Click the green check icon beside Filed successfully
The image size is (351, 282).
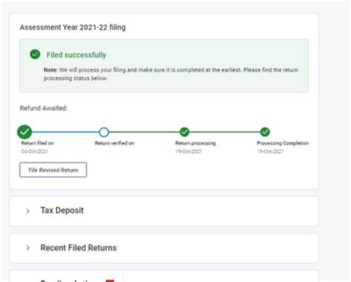pyautogui.click(x=35, y=54)
